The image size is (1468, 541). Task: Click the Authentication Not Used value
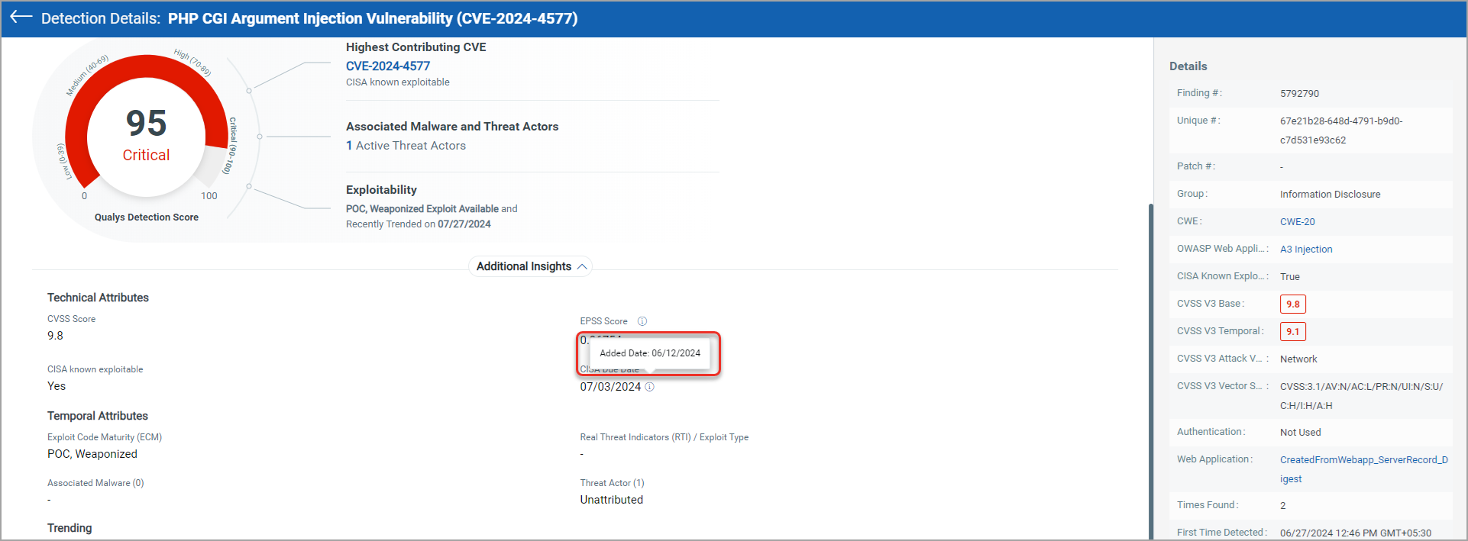pos(1301,433)
